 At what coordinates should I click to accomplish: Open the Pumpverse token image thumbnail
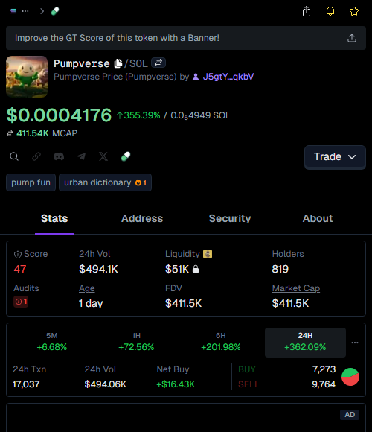click(27, 77)
